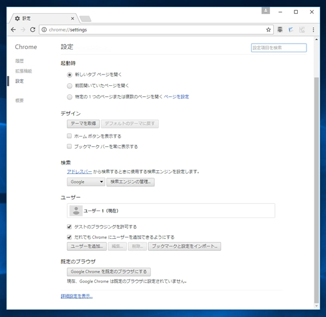Click 詳細設定を表示 link
326x317 pixels.
[77, 296]
